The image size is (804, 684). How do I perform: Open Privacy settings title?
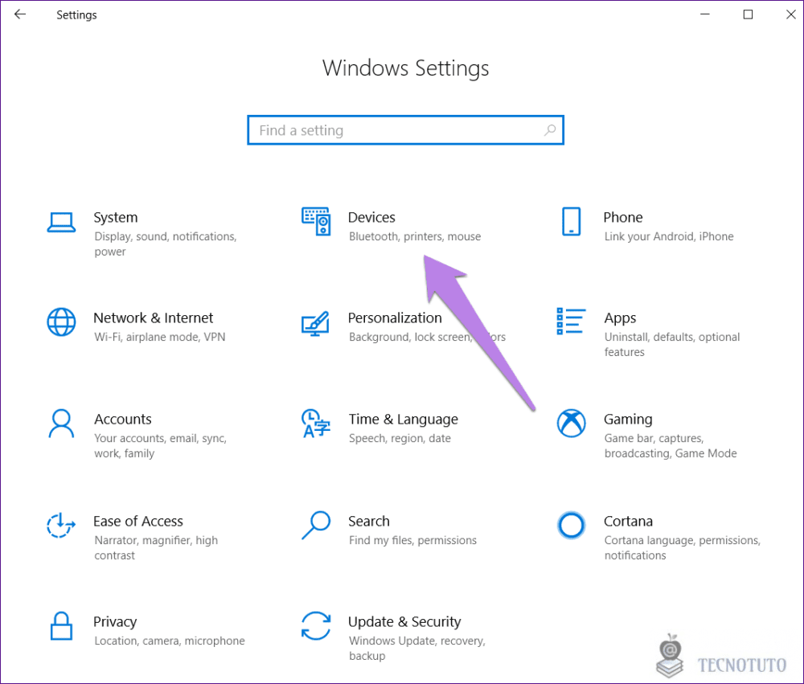[x=115, y=622]
